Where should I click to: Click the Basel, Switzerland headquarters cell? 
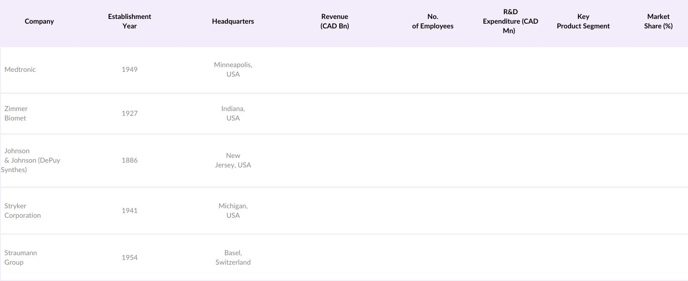(233, 258)
